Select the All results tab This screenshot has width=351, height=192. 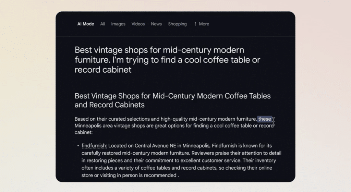(x=102, y=24)
